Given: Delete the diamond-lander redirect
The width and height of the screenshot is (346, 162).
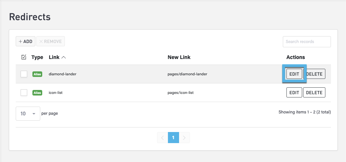Looking at the screenshot, I should coord(314,74).
